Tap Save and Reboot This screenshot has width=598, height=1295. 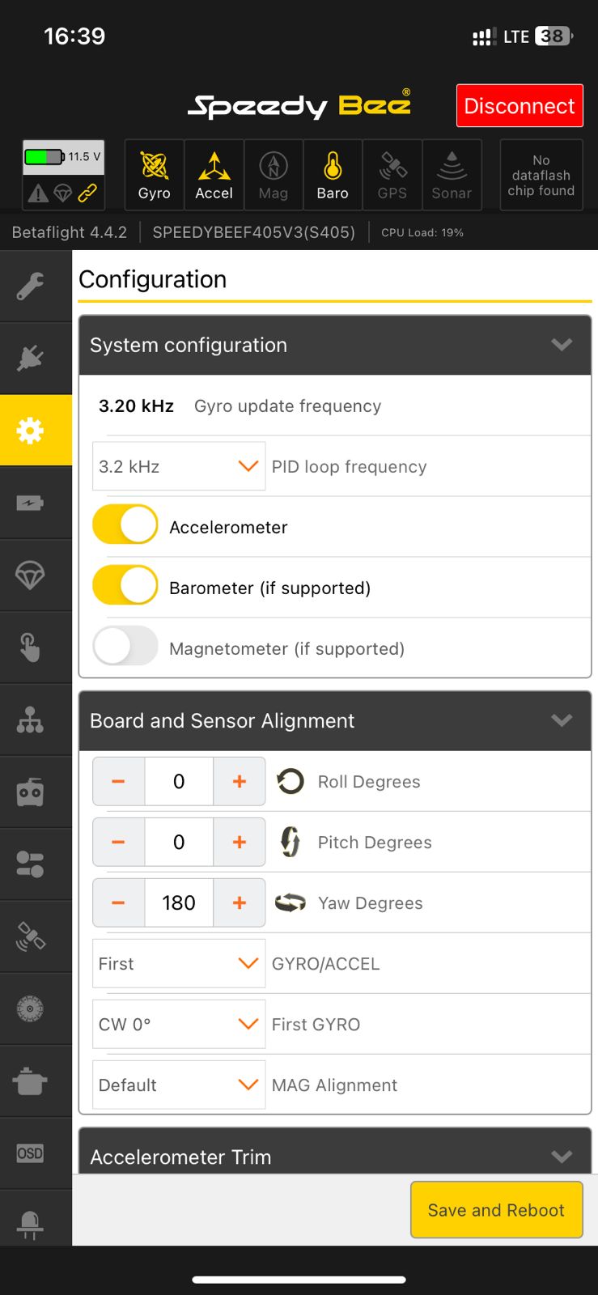[496, 1210]
